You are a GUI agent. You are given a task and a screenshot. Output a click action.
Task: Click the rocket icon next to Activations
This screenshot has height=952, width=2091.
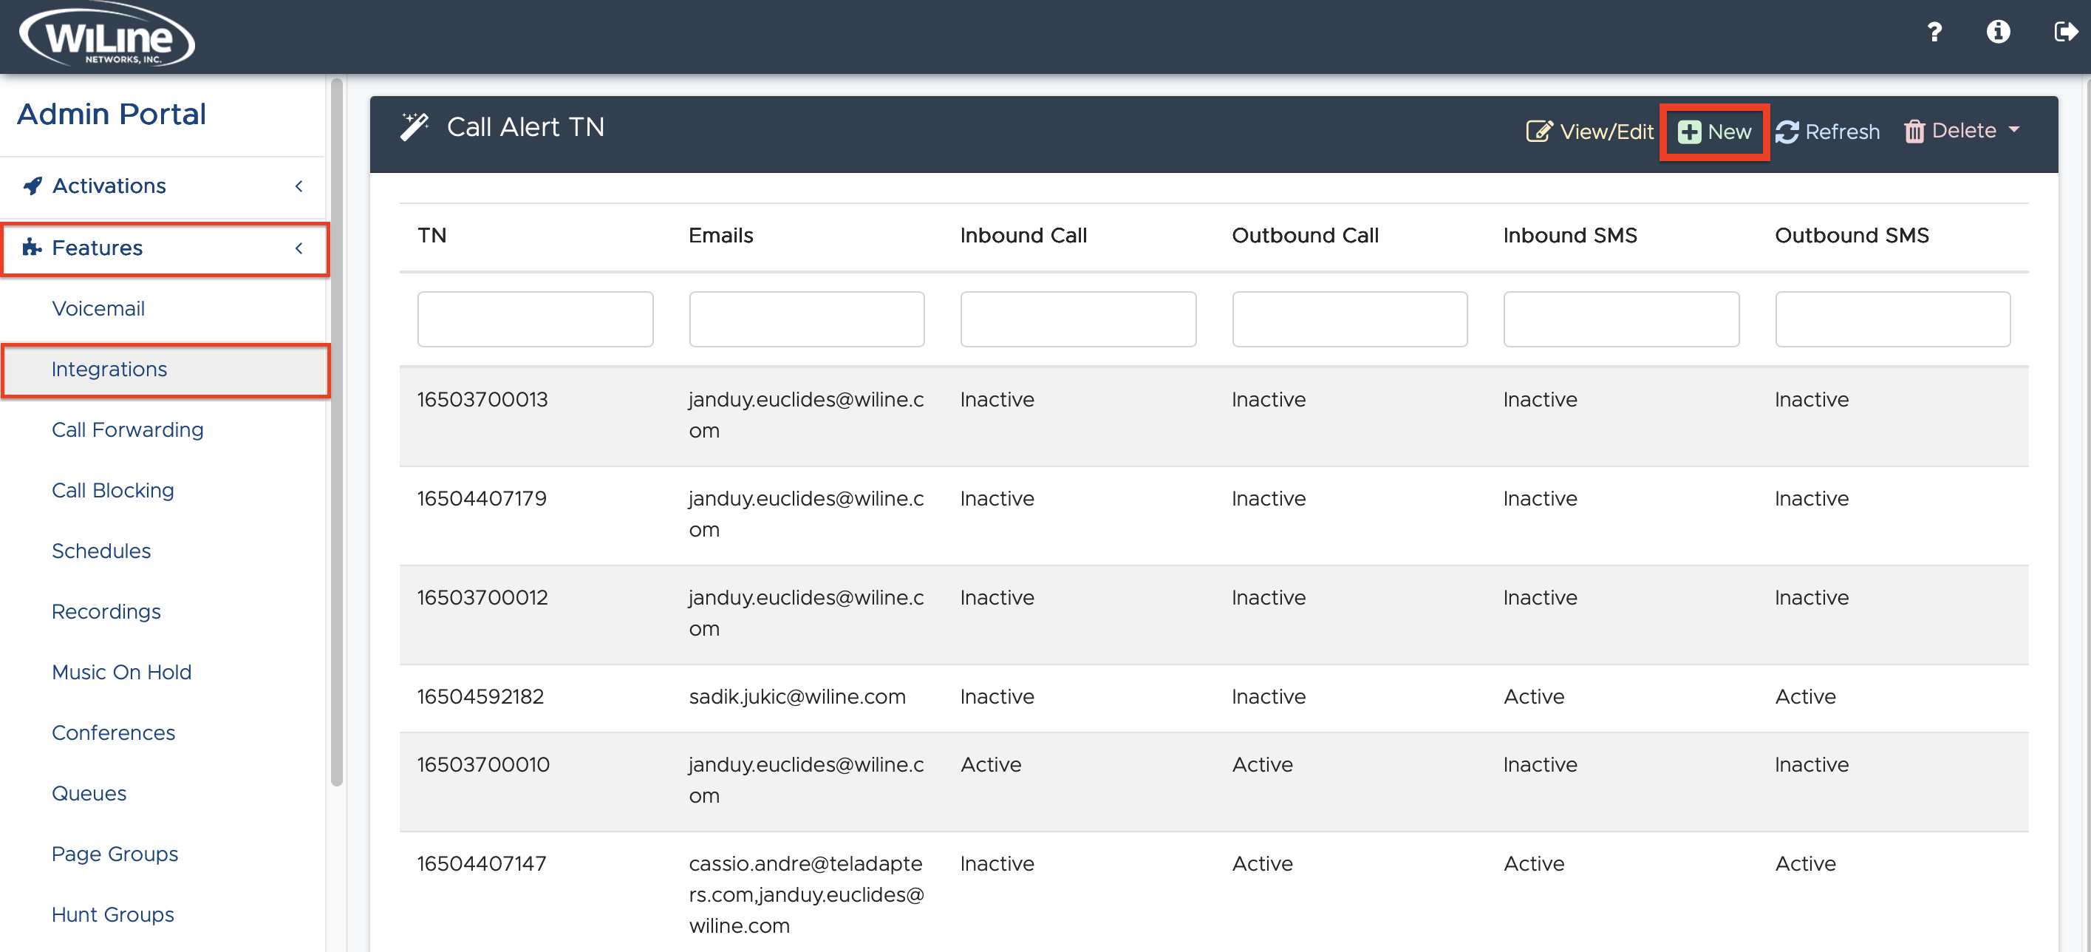pyautogui.click(x=32, y=186)
